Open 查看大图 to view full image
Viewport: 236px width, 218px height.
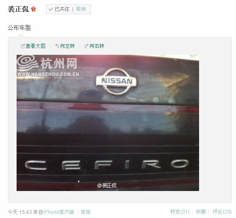[x=36, y=46]
